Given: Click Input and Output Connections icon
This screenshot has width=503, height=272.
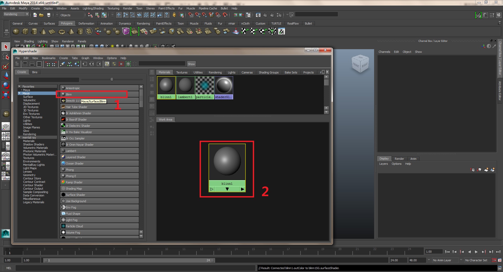Looking at the screenshot, I should (x=92, y=64).
